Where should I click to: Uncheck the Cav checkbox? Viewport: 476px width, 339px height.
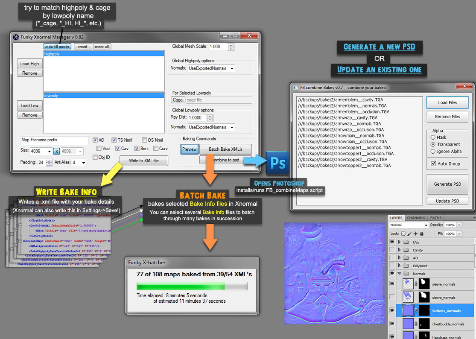(x=118, y=149)
